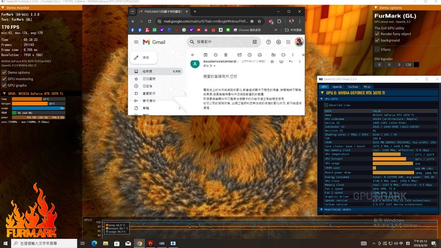
Task: Snooze the email clock icon in toolbar
Action: [249, 55]
